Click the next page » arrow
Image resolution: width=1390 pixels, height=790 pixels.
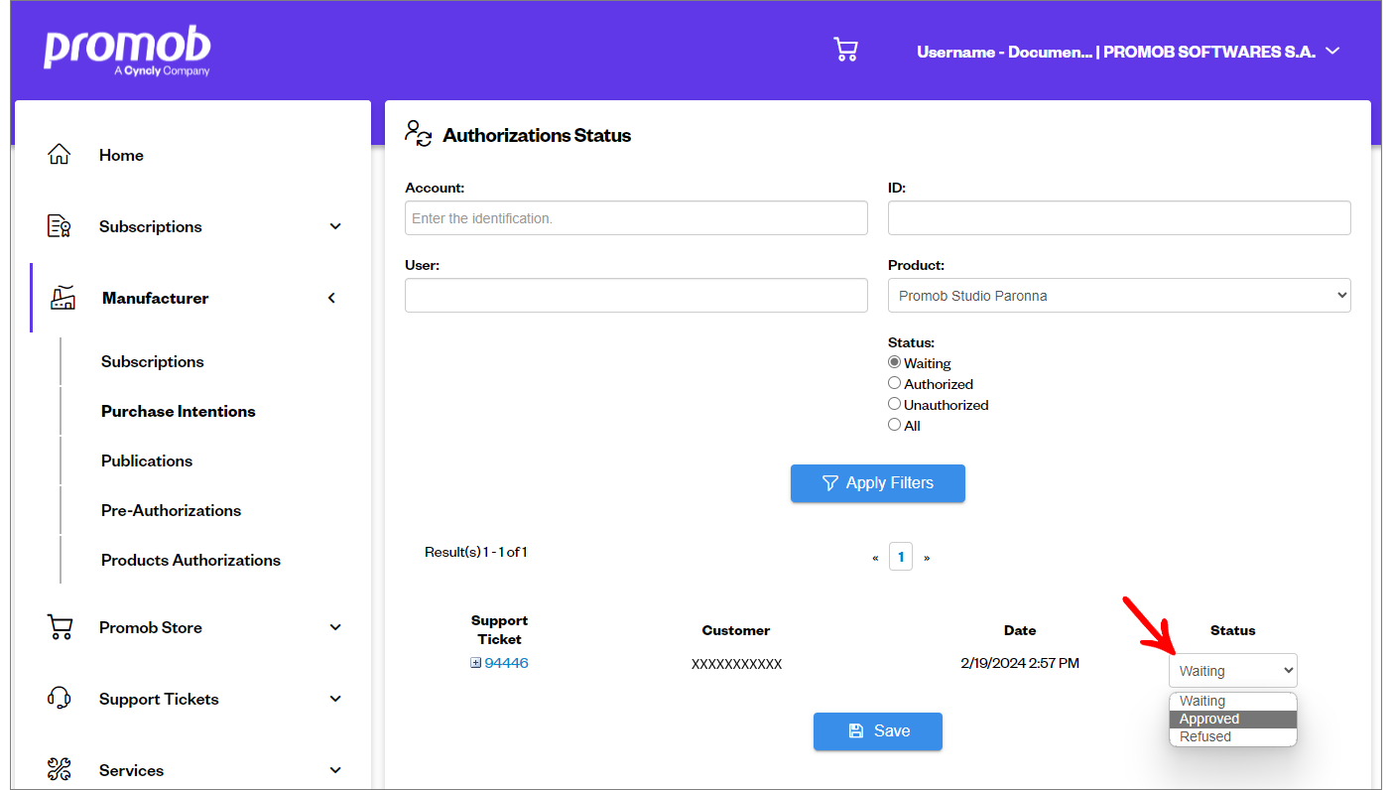coord(927,558)
